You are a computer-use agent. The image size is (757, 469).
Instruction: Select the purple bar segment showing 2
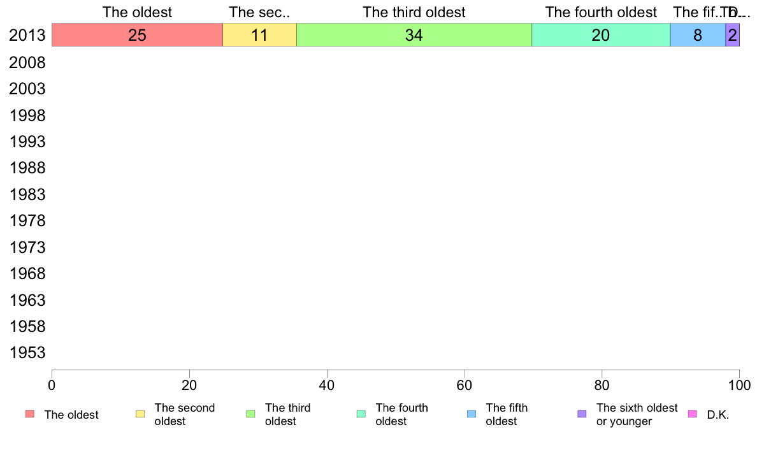point(732,35)
